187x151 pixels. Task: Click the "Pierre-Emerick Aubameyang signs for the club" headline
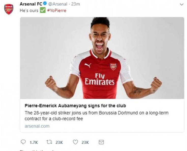pos(75,105)
